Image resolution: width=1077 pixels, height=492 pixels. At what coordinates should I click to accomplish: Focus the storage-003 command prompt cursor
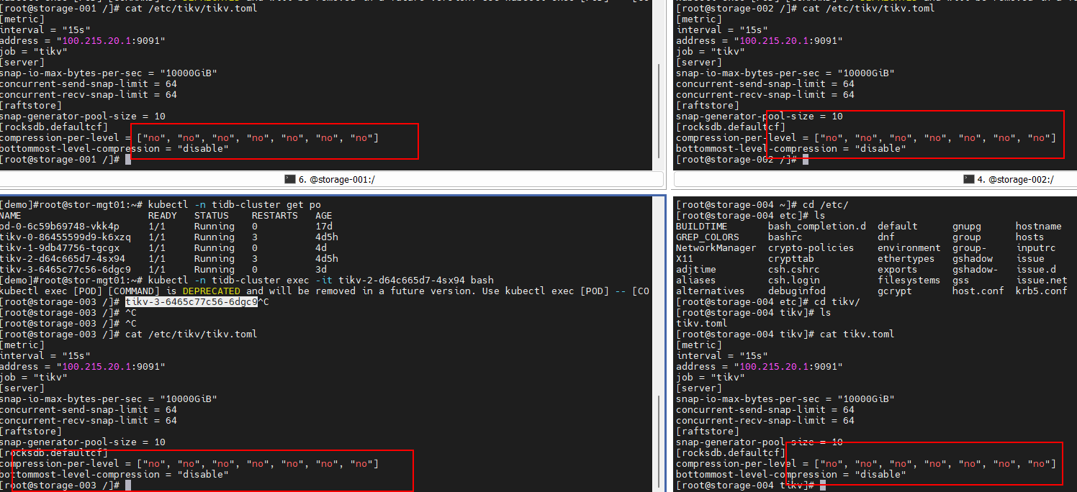[128, 486]
